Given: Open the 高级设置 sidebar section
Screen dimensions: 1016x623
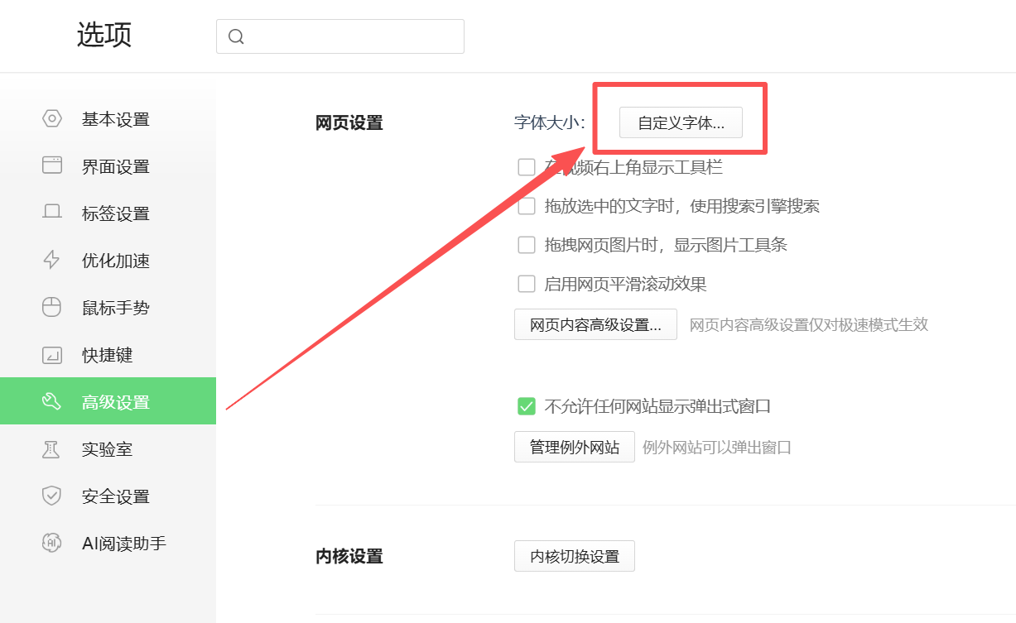Looking at the screenshot, I should tap(115, 402).
